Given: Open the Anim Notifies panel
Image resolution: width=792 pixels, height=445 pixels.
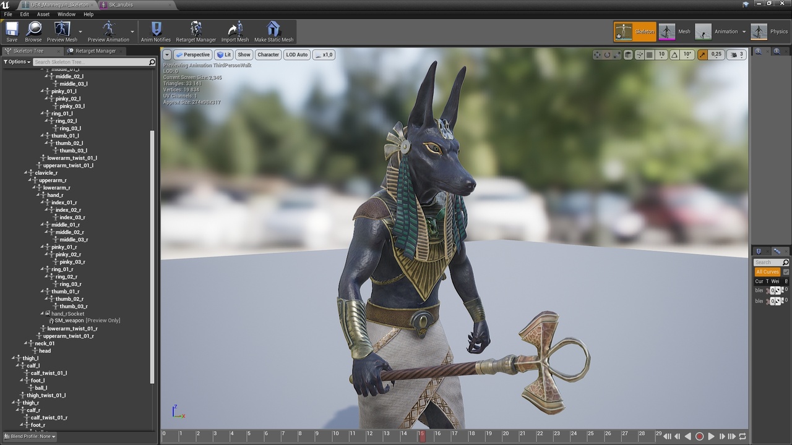Looking at the screenshot, I should (x=156, y=32).
